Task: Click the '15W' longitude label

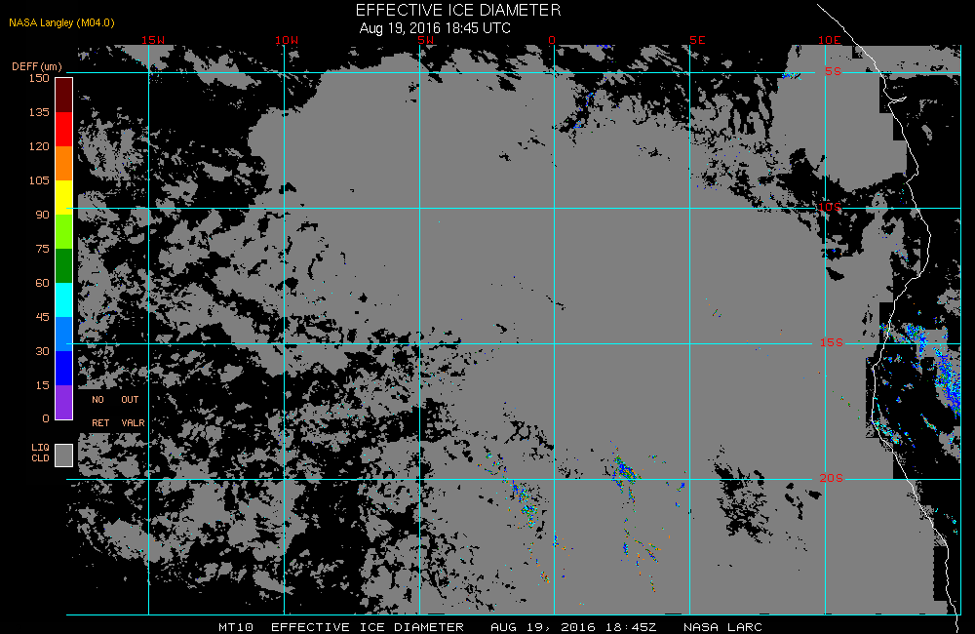Action: pyautogui.click(x=153, y=40)
